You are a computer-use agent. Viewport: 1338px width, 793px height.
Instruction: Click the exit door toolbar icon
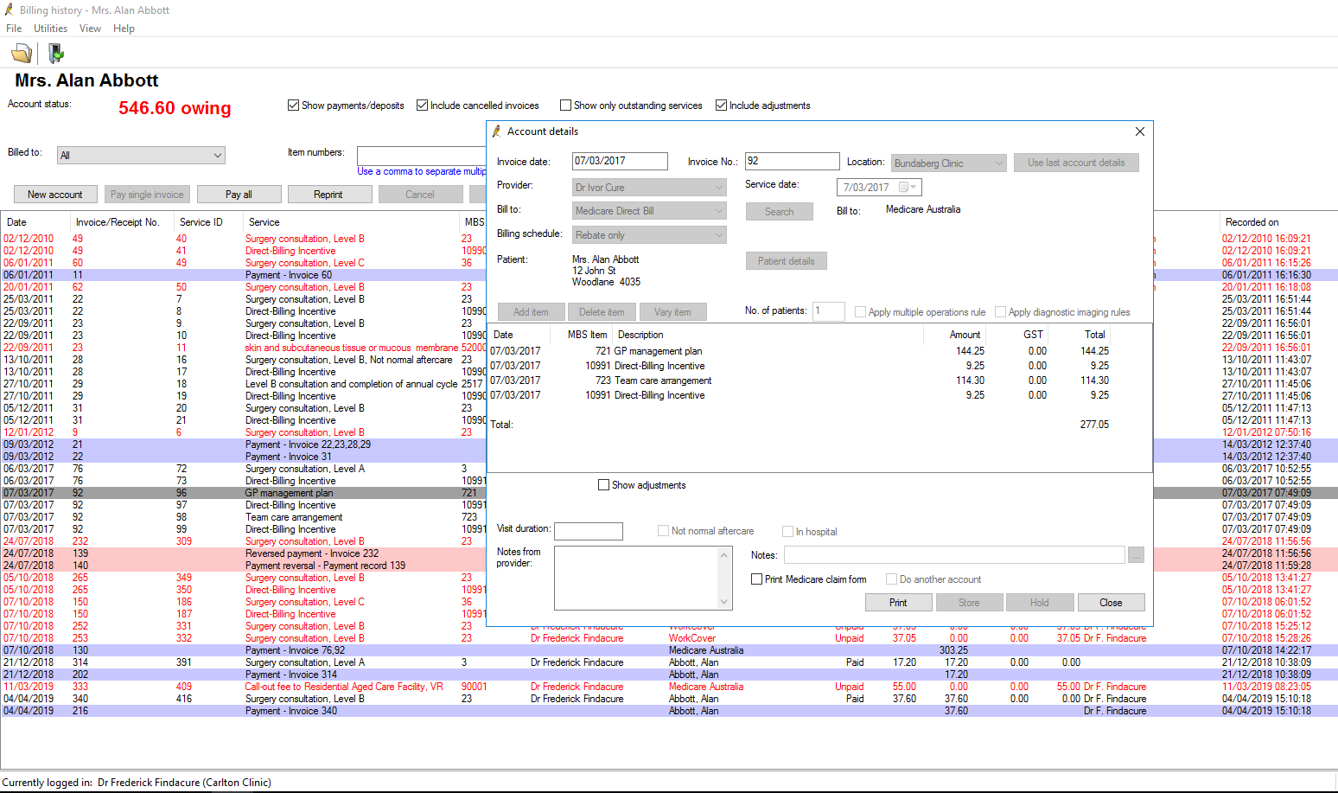(x=55, y=53)
